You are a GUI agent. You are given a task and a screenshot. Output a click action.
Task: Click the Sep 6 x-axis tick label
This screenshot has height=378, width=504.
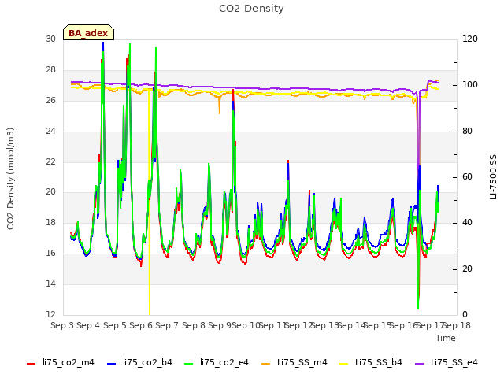click(140, 325)
